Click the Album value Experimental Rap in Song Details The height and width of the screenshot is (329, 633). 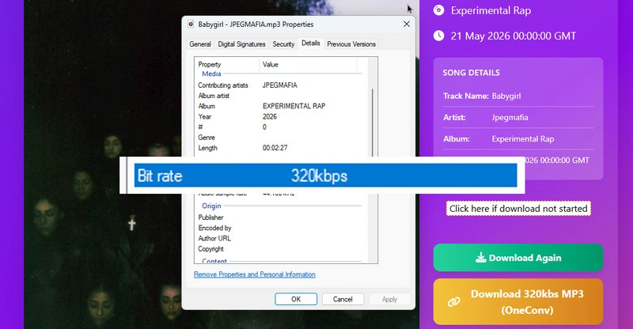point(523,139)
